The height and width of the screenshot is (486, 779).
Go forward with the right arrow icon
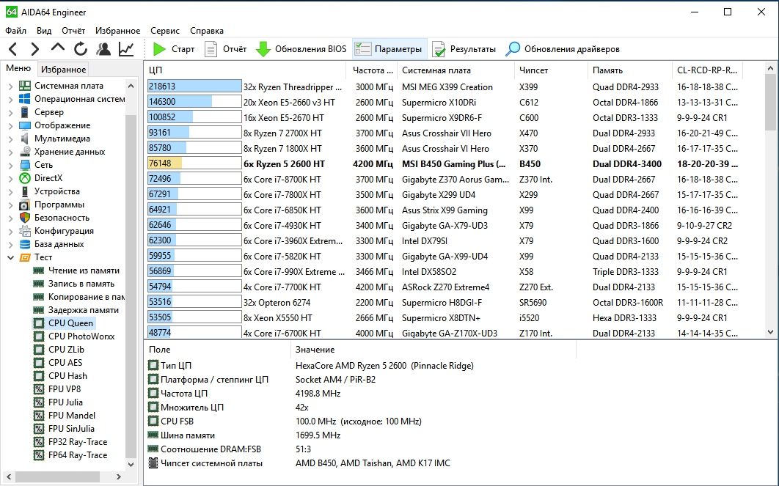[x=34, y=49]
